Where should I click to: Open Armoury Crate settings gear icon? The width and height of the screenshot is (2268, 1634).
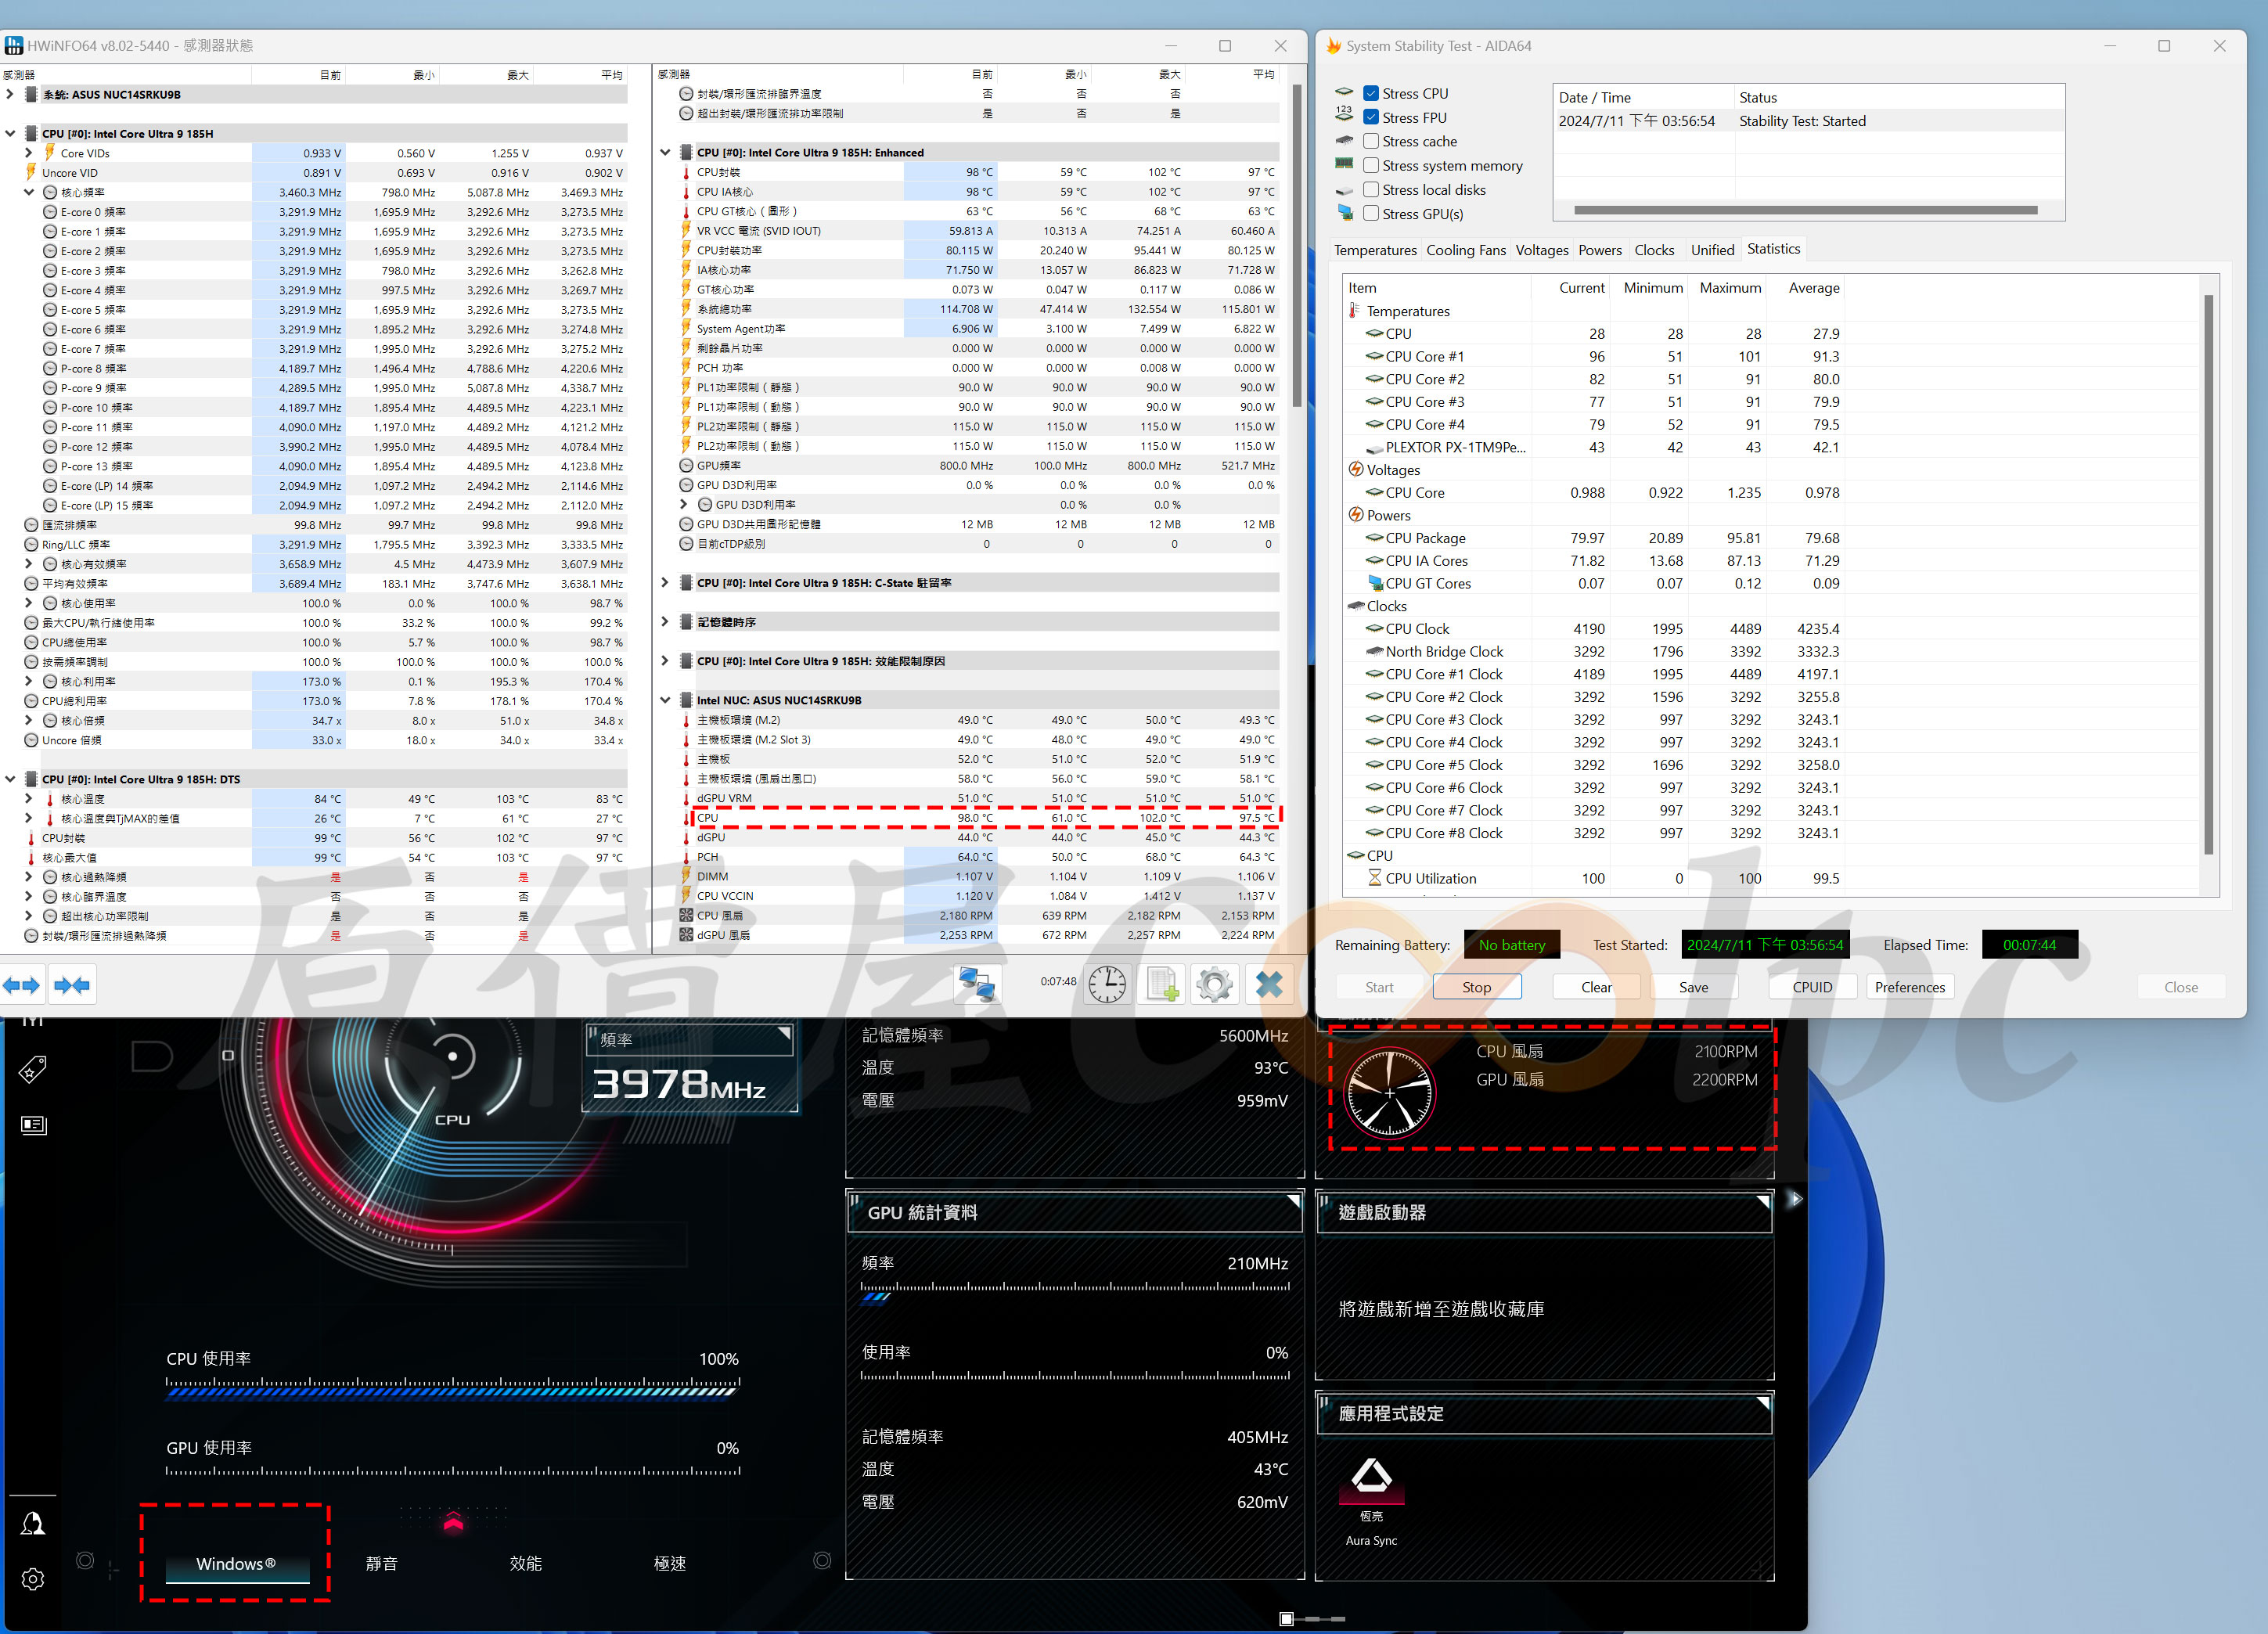click(x=33, y=1579)
